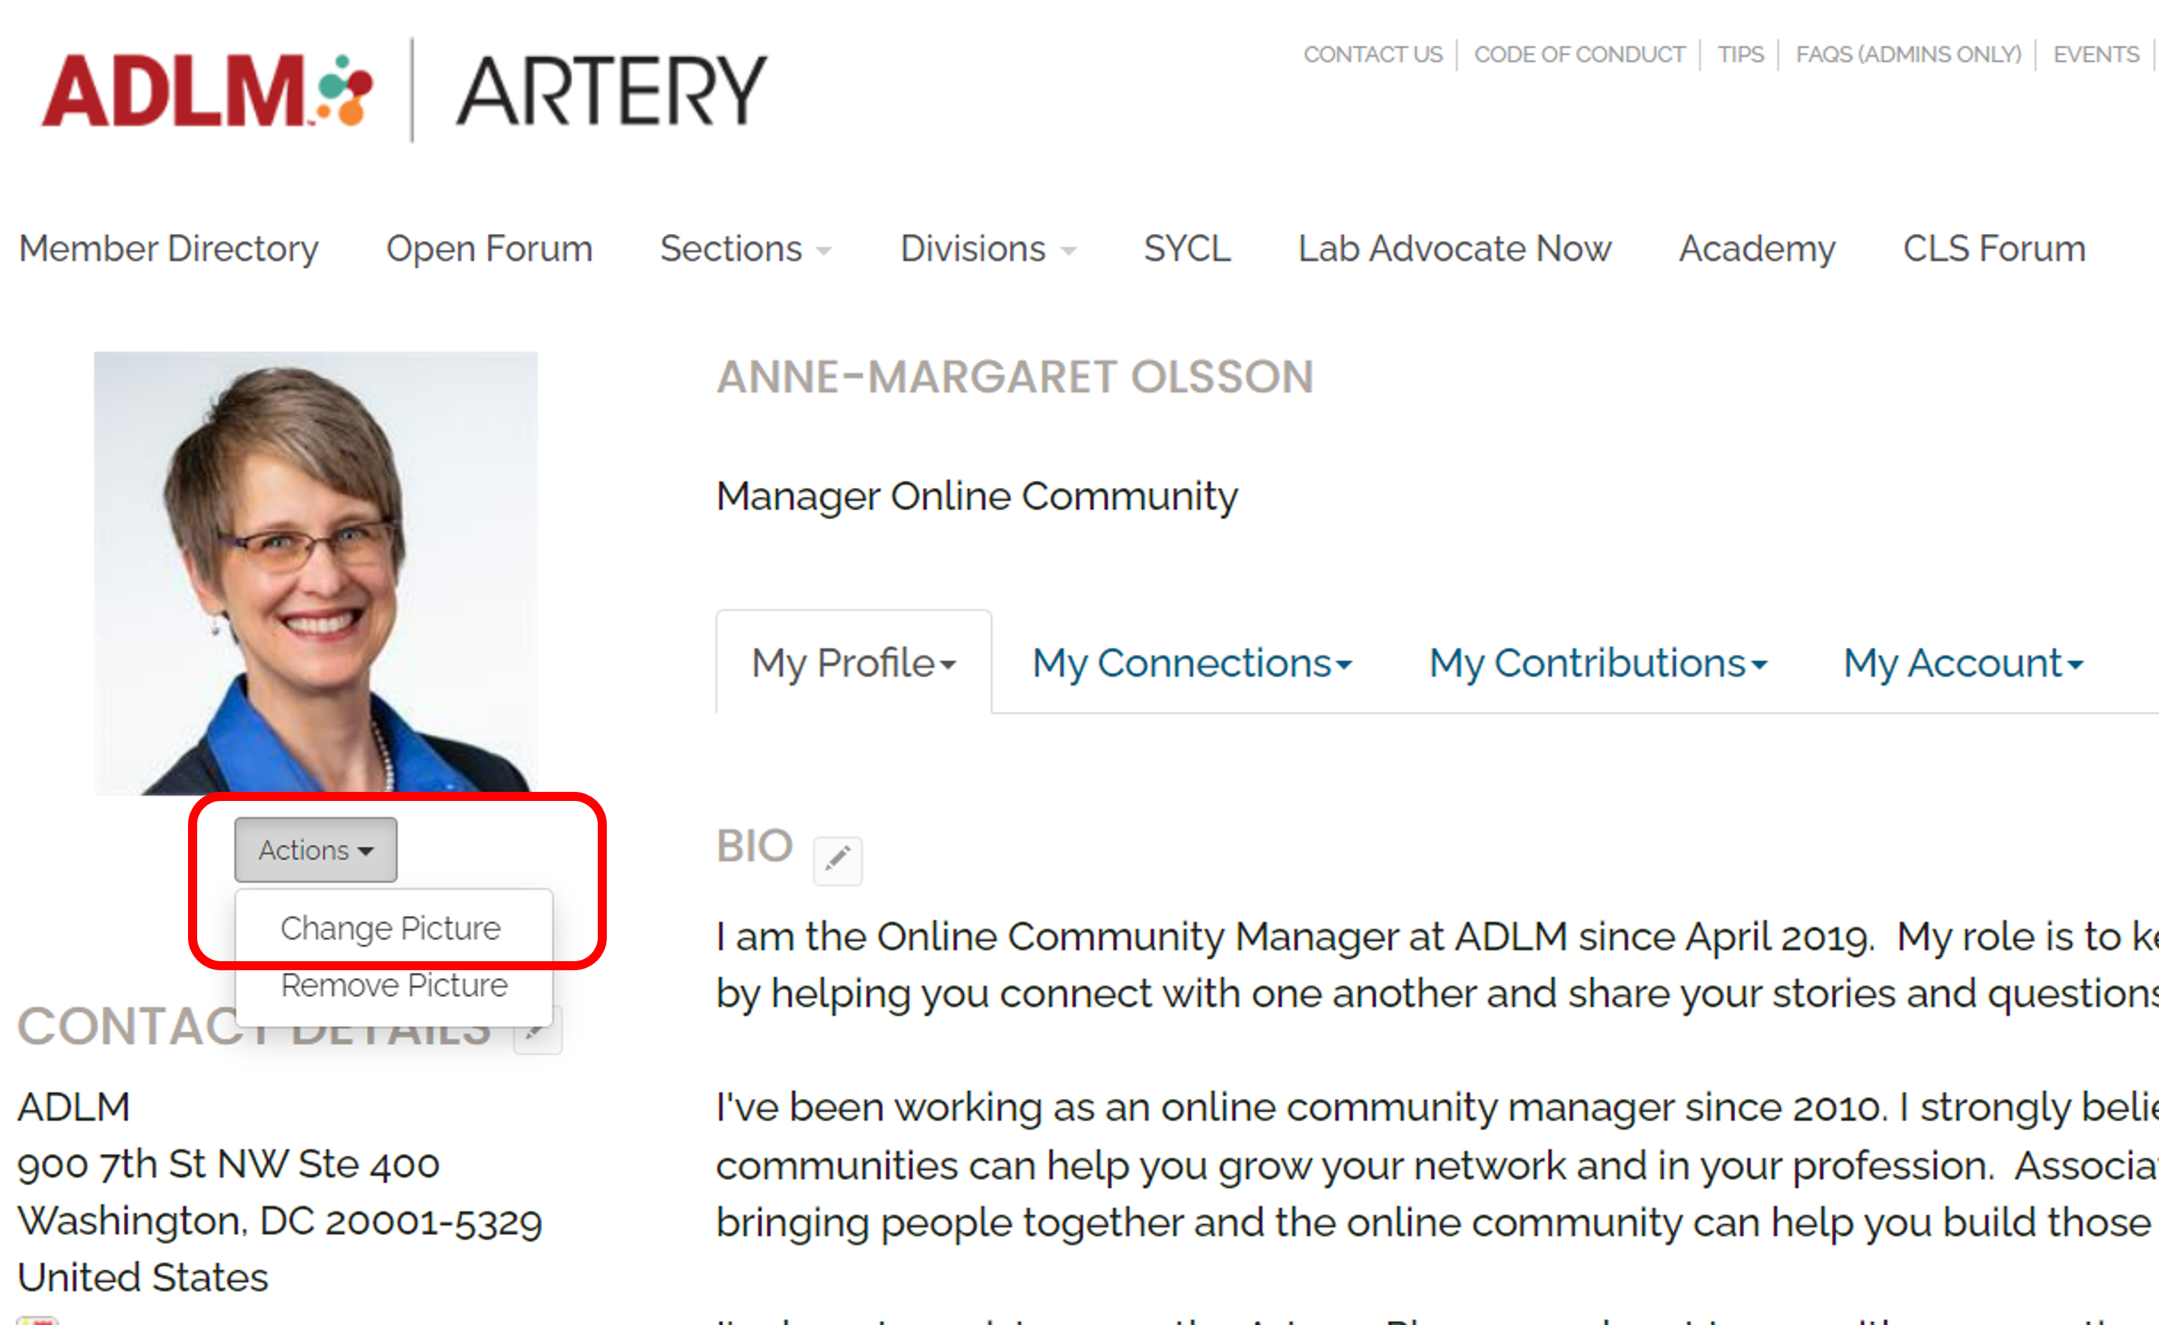Navigate to Lab Advocate Now
This screenshot has height=1325, width=2159.
1454,250
